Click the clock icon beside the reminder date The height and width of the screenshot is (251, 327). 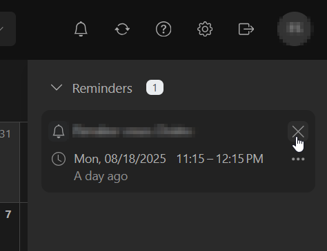tap(59, 159)
